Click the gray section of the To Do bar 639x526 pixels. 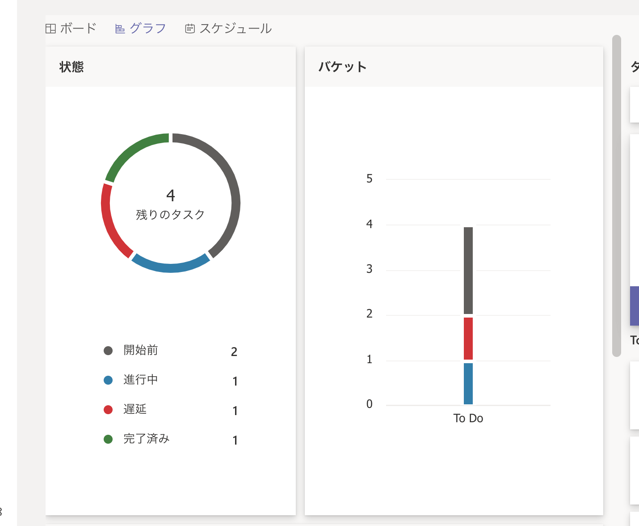pos(468,271)
